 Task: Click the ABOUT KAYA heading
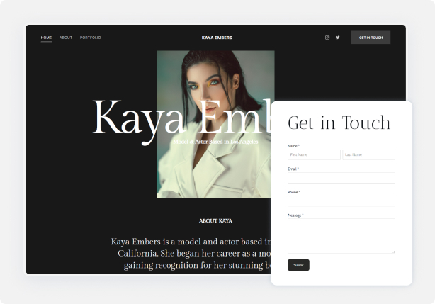coord(215,221)
